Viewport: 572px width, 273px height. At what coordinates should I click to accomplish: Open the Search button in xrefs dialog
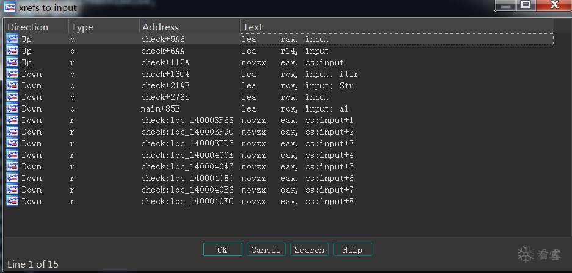tap(310, 250)
